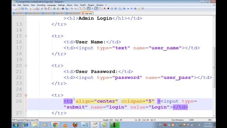The width and height of the screenshot is (227, 128).
Task: Click the Print toolbar icon
Action: (x=37, y=9)
